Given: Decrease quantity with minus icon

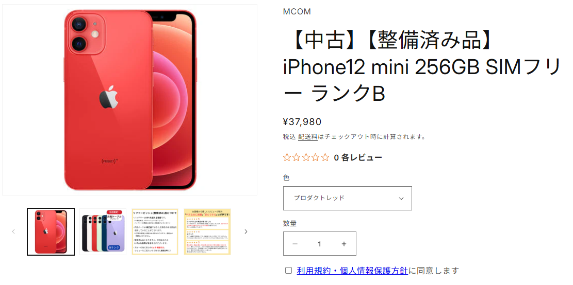Looking at the screenshot, I should (295, 244).
